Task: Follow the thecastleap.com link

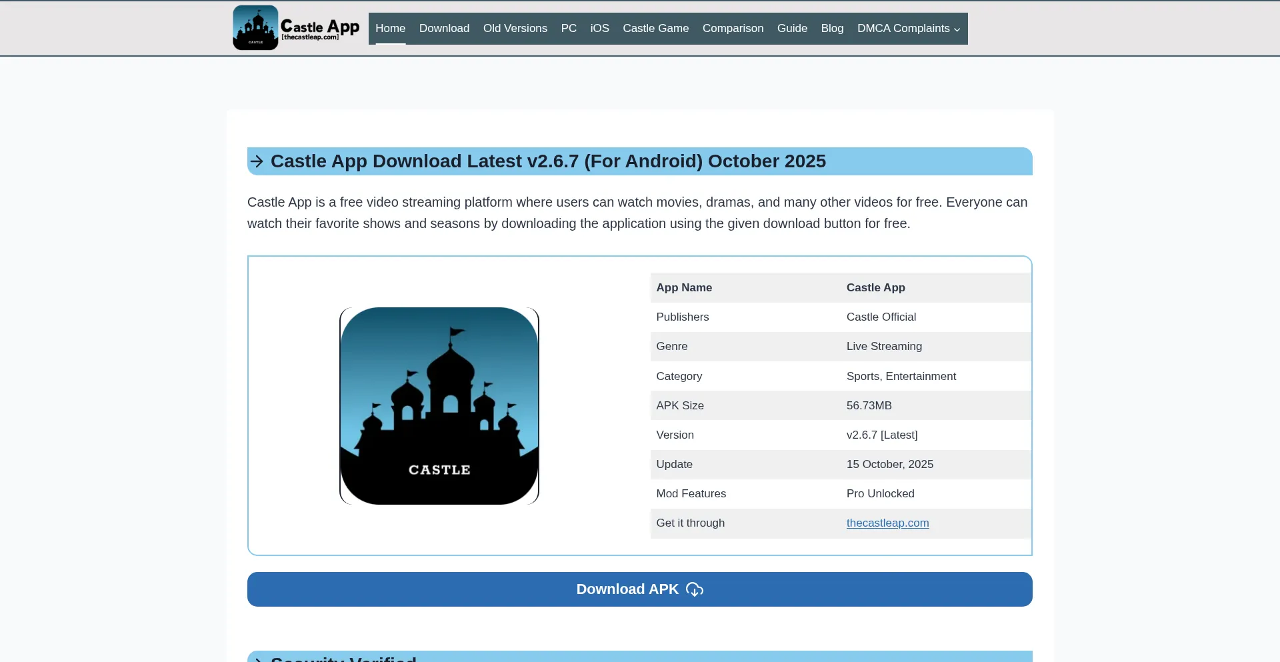Action: (x=887, y=523)
